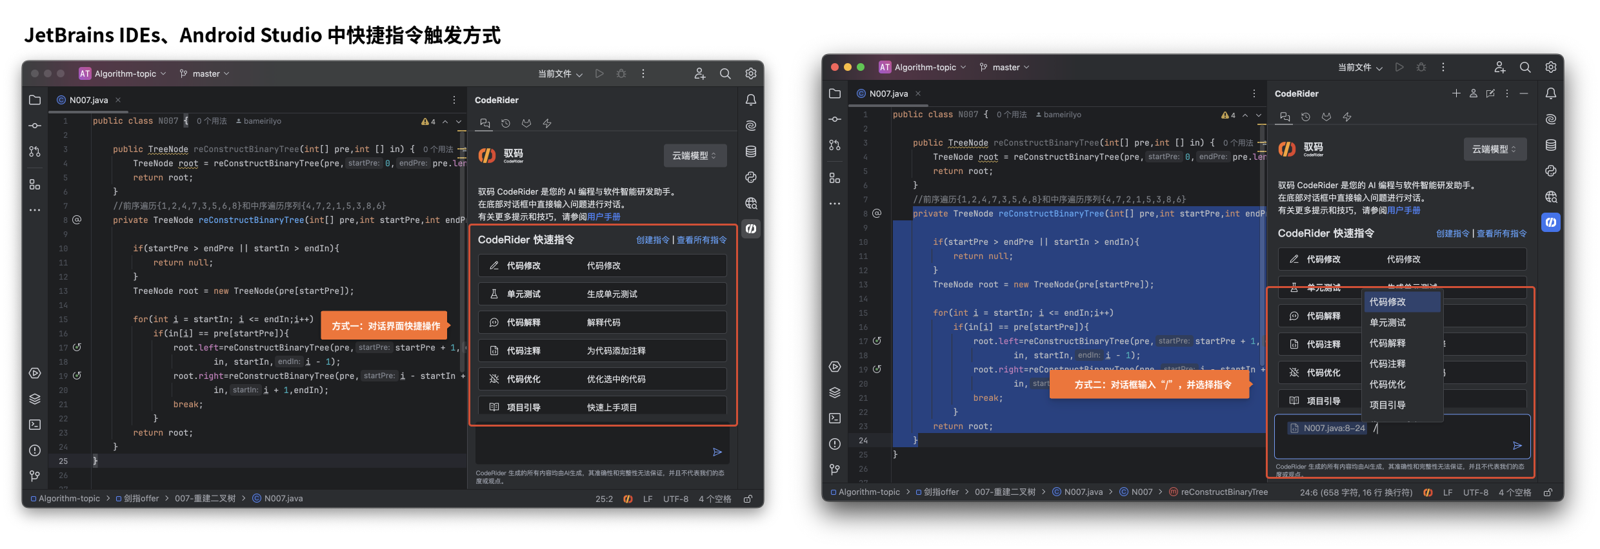Click the 代码修改 quick command in left window
Image resolution: width=1600 pixels, height=549 pixels.
[603, 265]
